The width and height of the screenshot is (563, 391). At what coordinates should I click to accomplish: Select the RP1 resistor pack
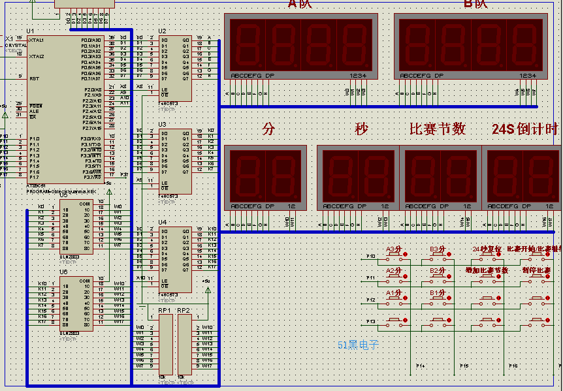(165, 345)
